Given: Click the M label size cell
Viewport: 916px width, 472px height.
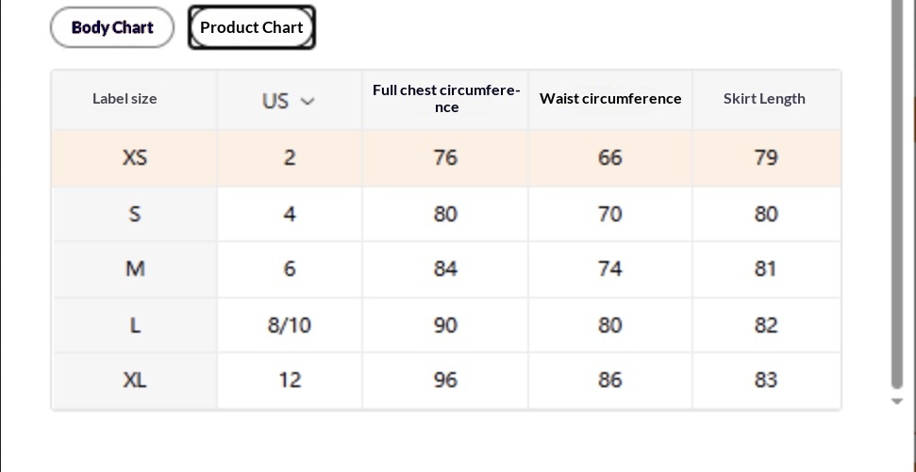Looking at the screenshot, I should [x=135, y=269].
